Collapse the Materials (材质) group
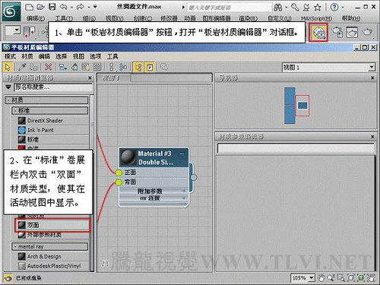The height and width of the screenshot is (285, 380). point(46,100)
